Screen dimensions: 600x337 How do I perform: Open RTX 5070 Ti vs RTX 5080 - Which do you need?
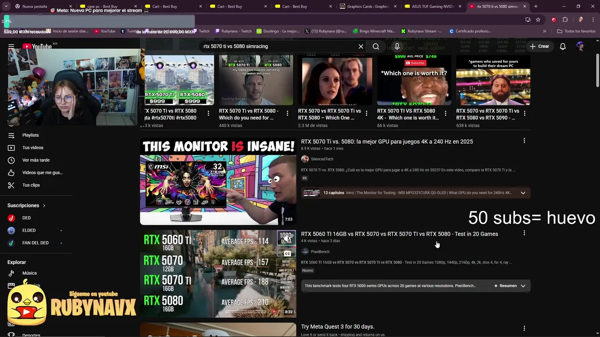click(x=248, y=114)
